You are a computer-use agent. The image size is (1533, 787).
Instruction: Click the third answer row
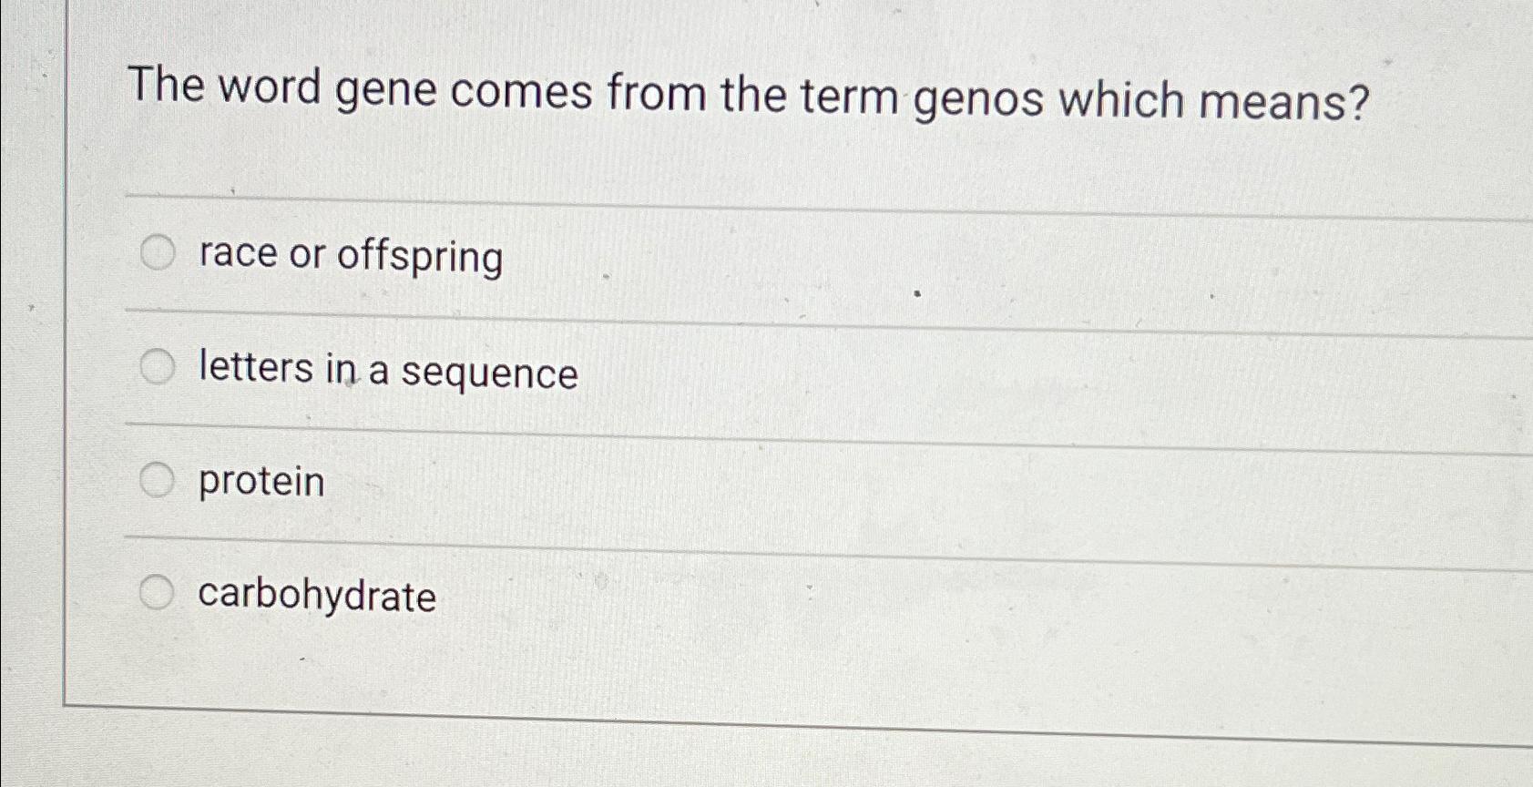pos(638,480)
